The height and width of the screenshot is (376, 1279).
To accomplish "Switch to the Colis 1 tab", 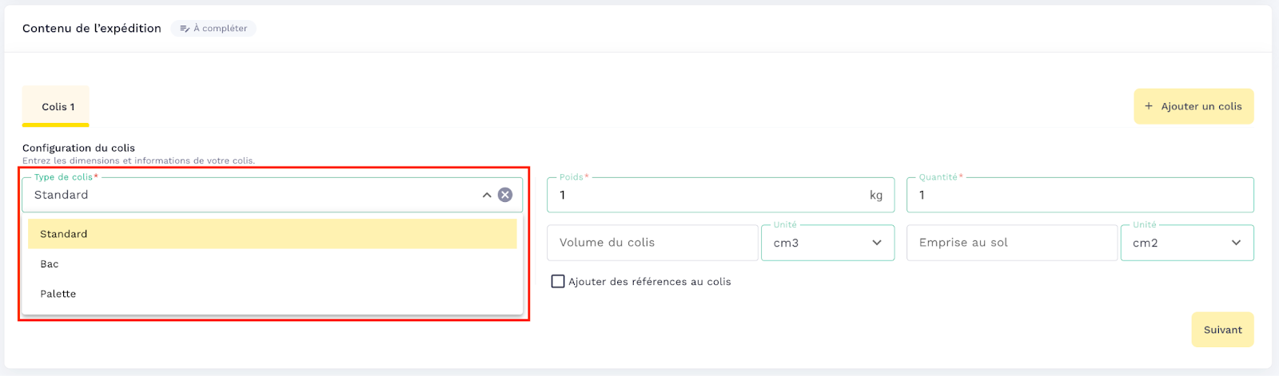I will [x=56, y=106].
